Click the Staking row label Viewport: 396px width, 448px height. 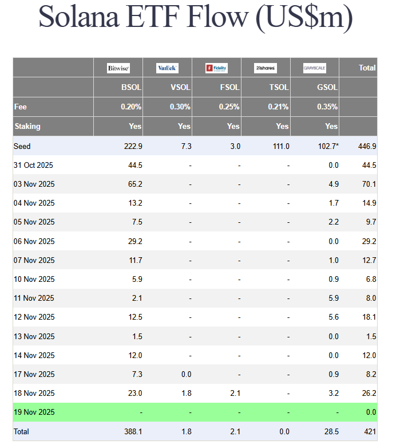point(27,126)
